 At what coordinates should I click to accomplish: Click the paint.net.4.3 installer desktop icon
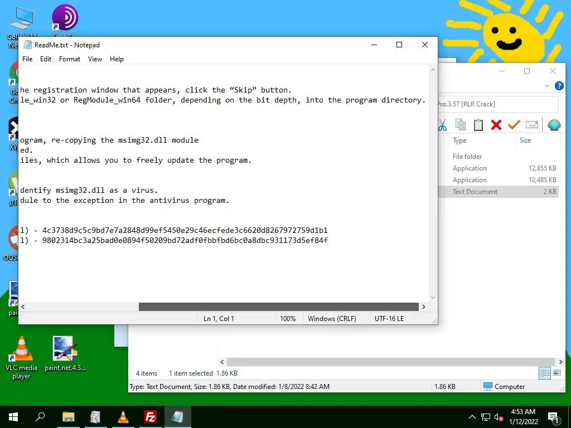(x=65, y=353)
